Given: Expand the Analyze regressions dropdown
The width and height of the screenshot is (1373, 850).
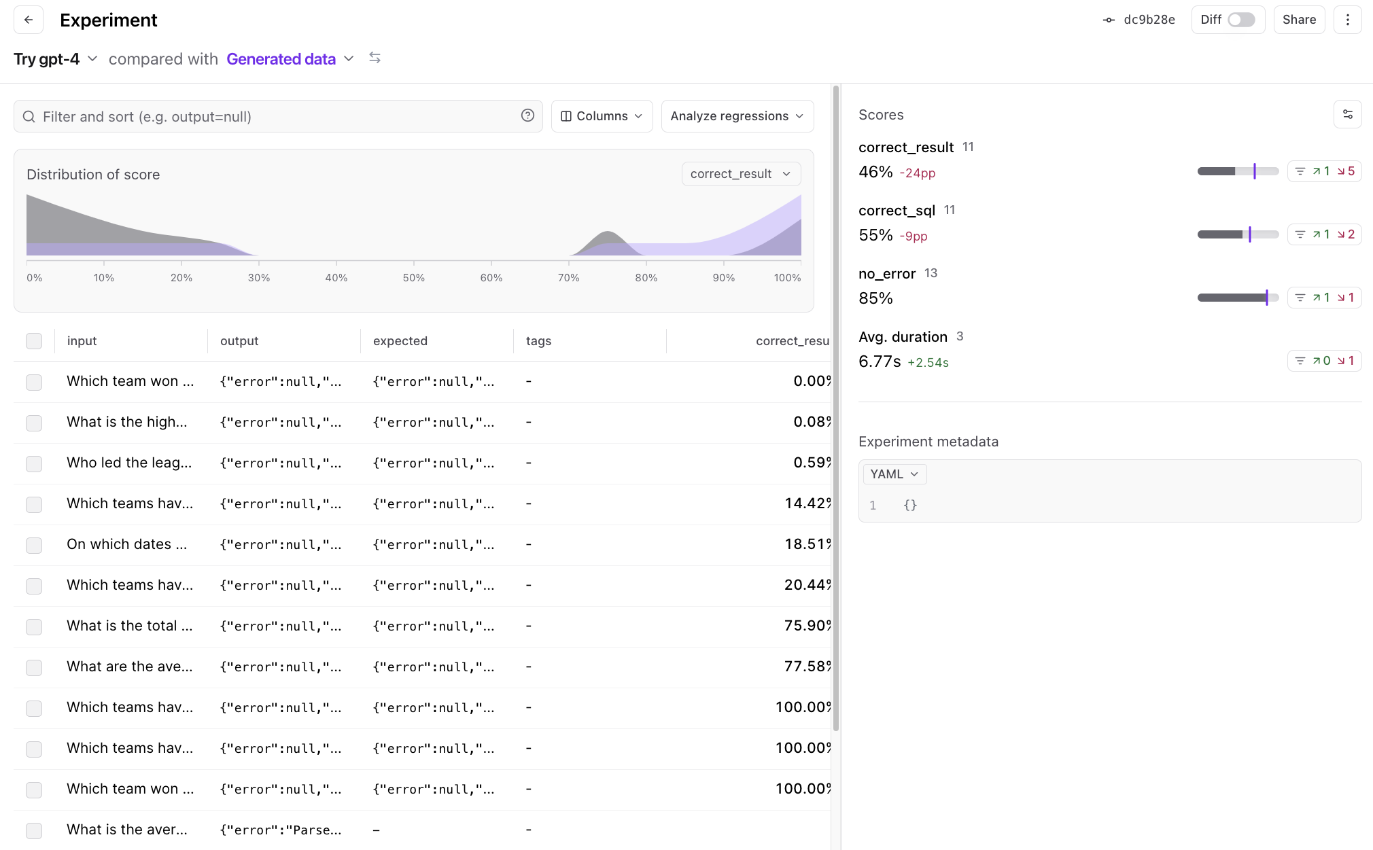Looking at the screenshot, I should pyautogui.click(x=737, y=116).
